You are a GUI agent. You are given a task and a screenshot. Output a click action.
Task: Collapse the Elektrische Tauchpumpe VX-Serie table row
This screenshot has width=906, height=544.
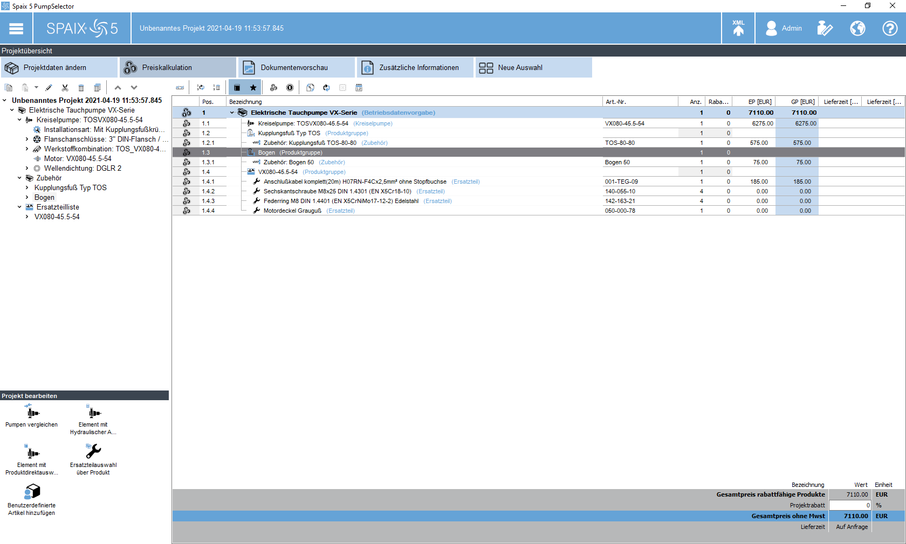232,113
